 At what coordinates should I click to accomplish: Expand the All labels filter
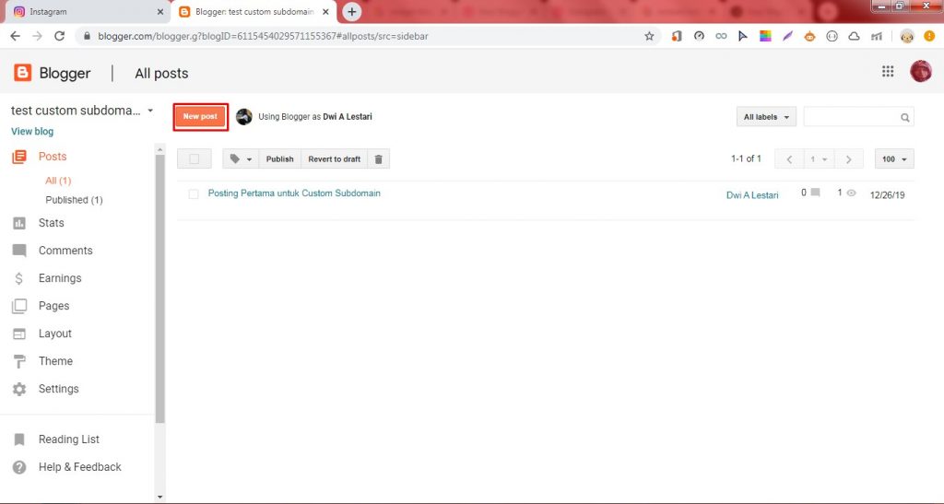coord(766,117)
